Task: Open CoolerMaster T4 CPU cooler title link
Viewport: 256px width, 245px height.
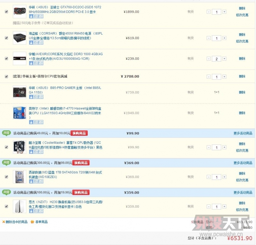Action: coord(65,145)
